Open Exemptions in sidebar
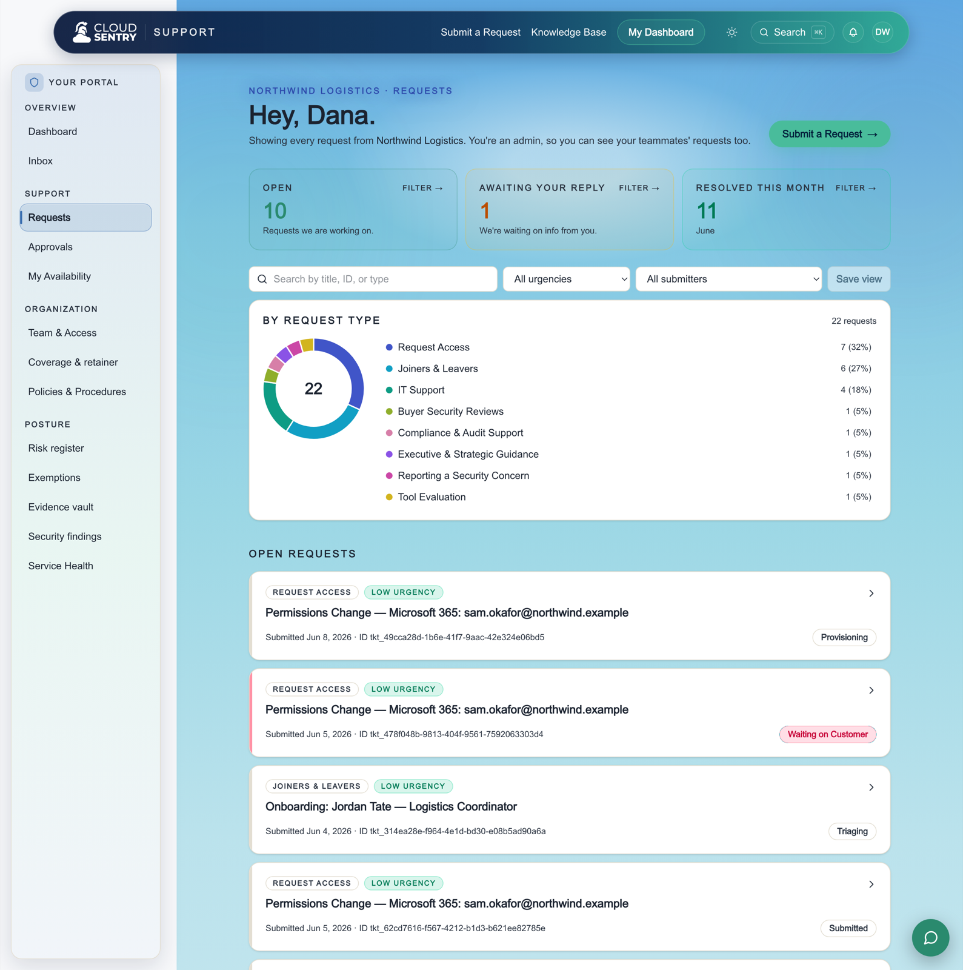This screenshot has width=963, height=970. (x=85, y=478)
